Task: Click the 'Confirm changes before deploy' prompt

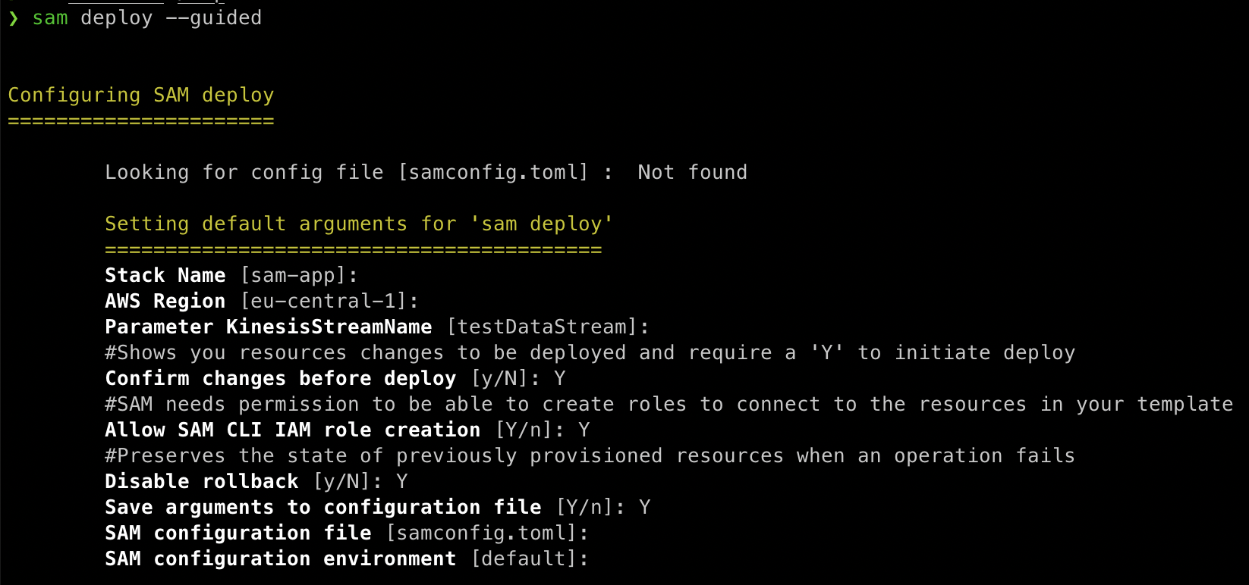Action: 281,379
